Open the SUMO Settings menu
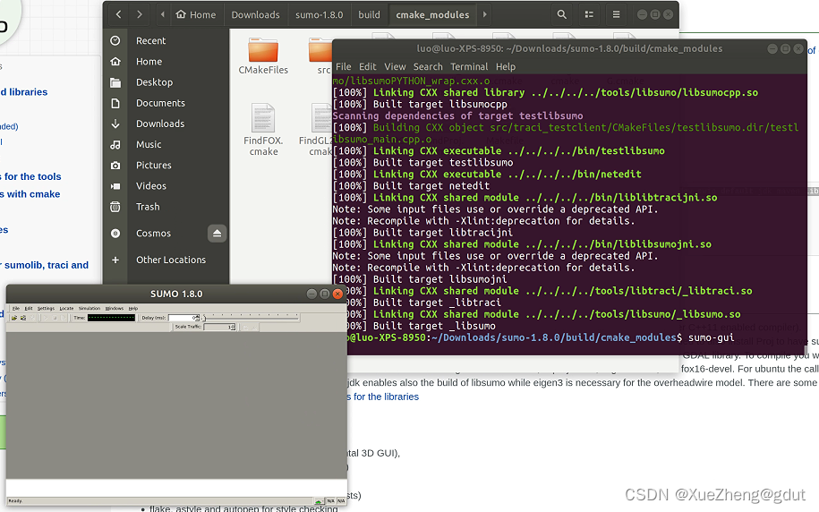Image resolution: width=819 pixels, height=512 pixels. click(x=46, y=308)
